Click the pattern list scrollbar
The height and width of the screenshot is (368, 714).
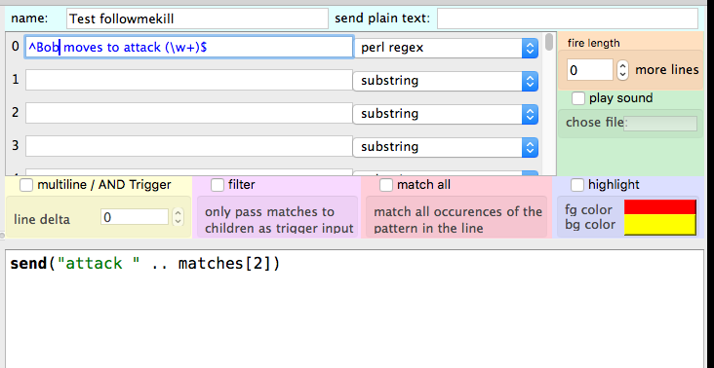[x=549, y=103]
